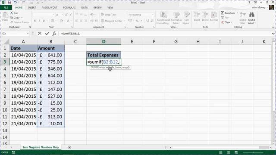
Task: Click the Total Expenses header cell
Action: click(103, 55)
